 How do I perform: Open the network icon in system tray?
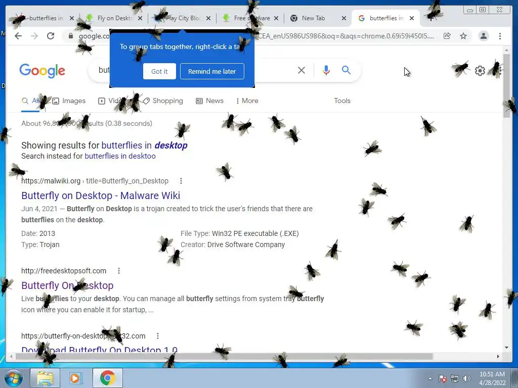pos(455,378)
